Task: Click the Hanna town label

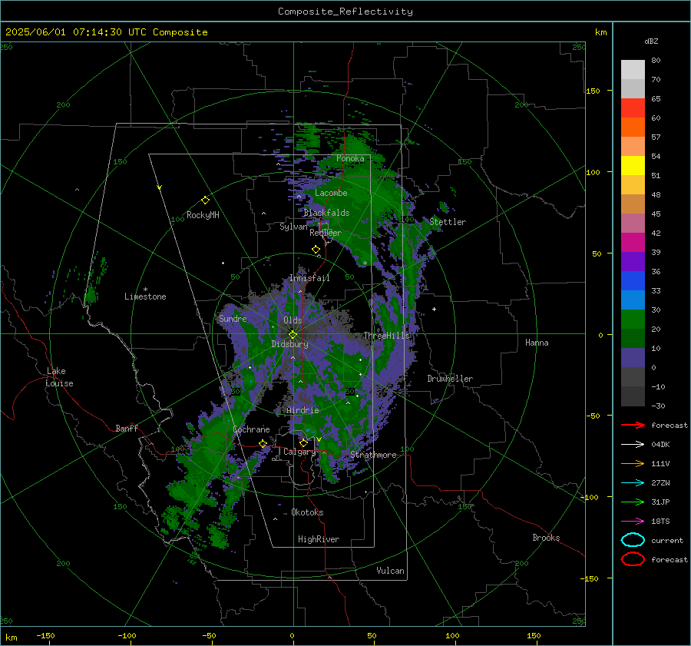Action: click(537, 343)
